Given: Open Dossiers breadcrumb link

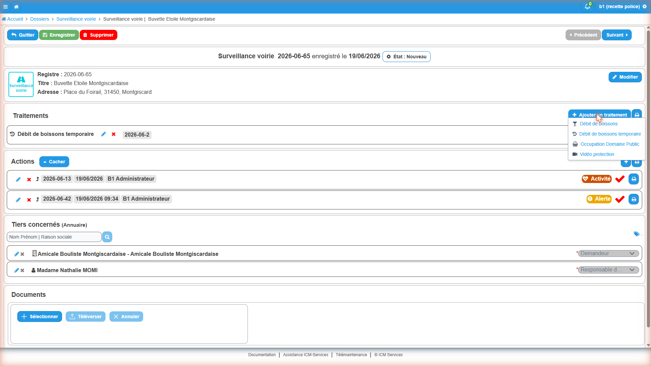Looking at the screenshot, I should (x=40, y=19).
